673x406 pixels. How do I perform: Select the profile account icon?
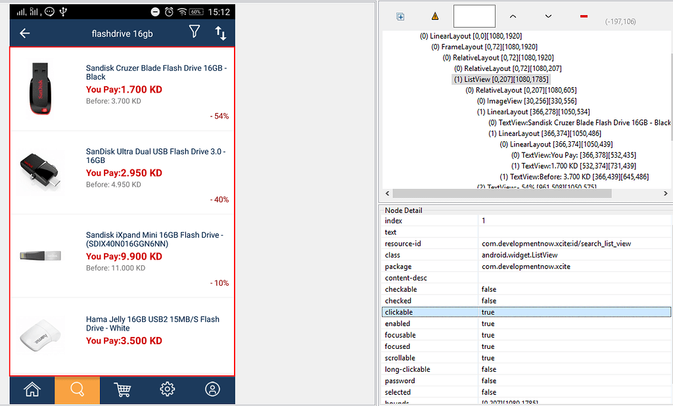212,390
